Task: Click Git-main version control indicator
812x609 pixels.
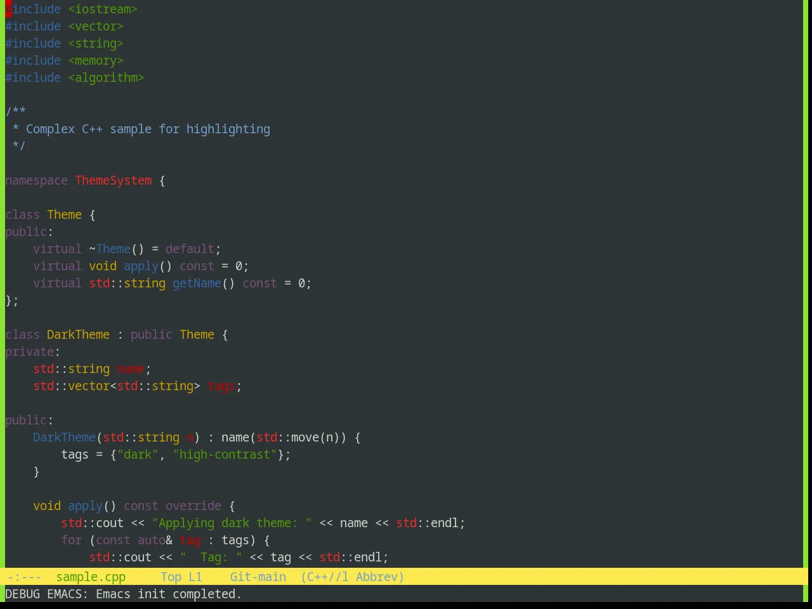Action: tap(258, 577)
